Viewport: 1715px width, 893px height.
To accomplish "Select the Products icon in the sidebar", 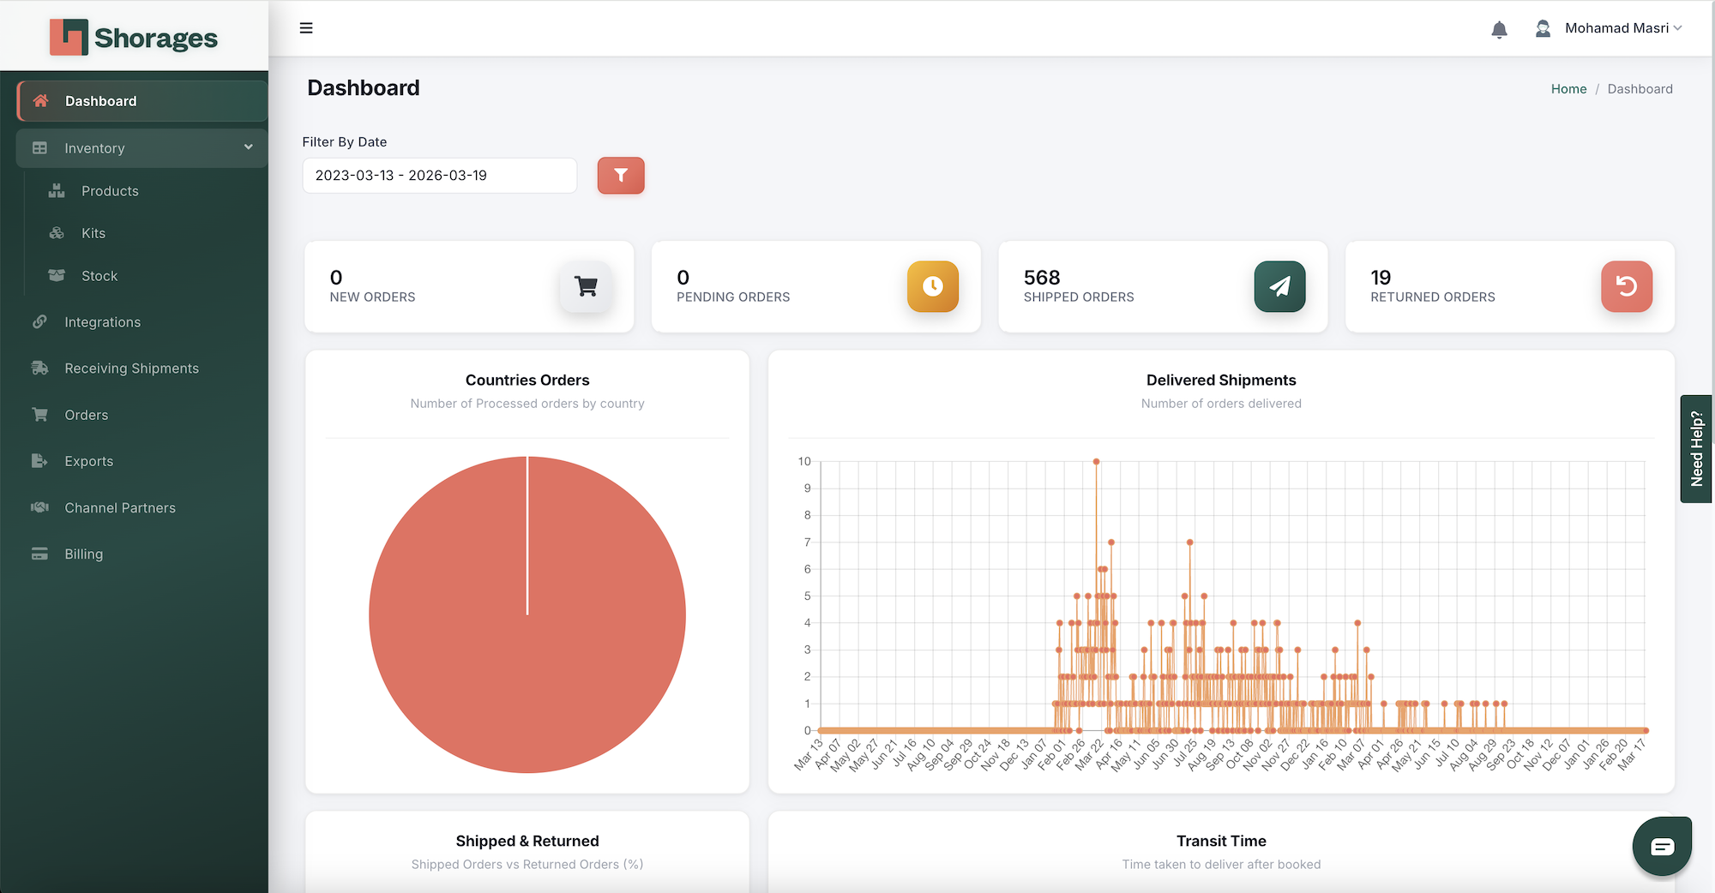I will pos(57,190).
